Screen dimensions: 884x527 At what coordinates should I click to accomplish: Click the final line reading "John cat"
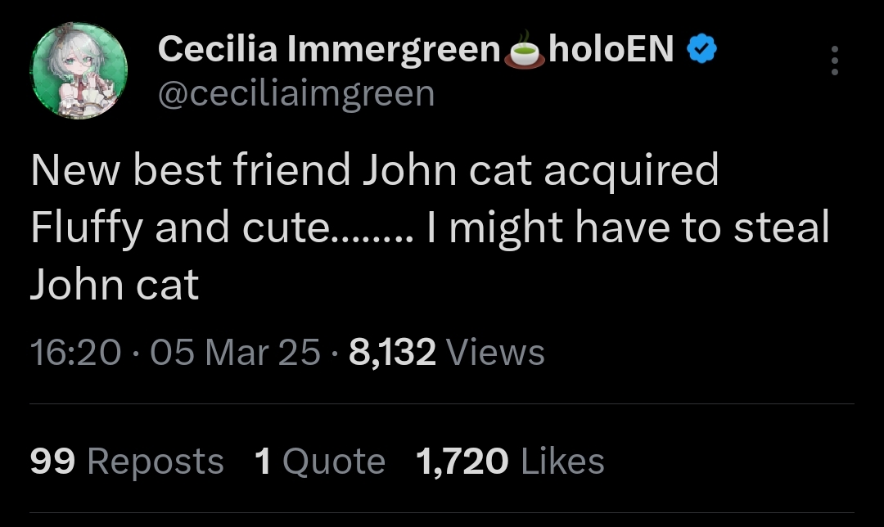click(115, 285)
